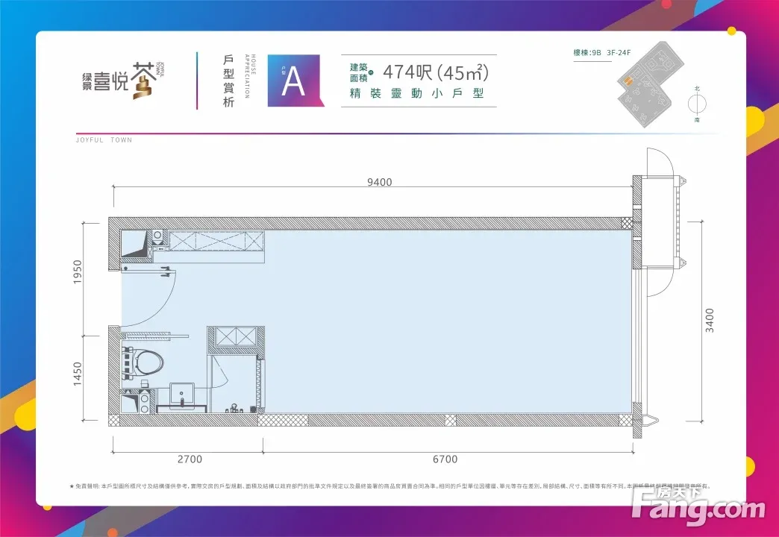Click the 9400 width dimension label
779x537 pixels.
(379, 183)
